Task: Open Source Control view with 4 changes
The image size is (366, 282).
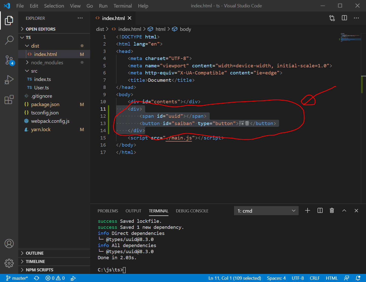Action: (10, 60)
